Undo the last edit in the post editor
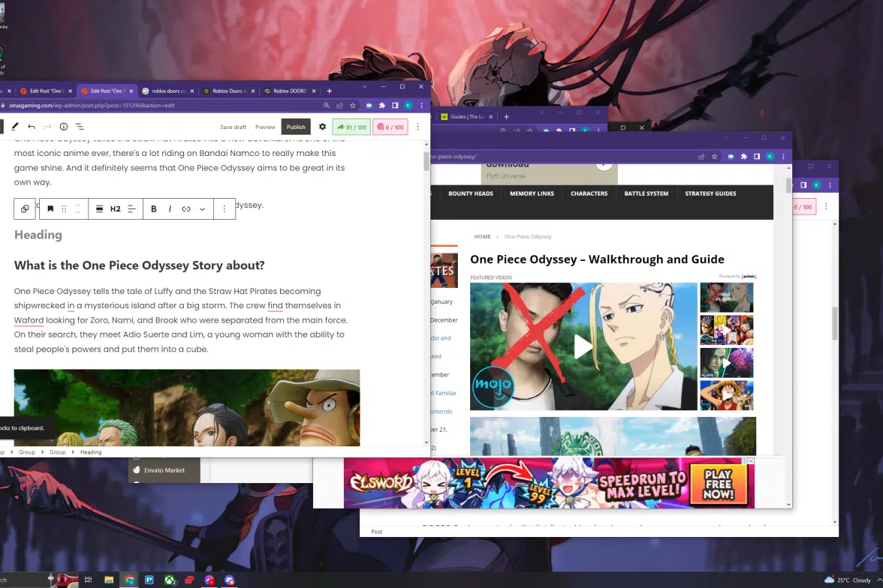Image resolution: width=883 pixels, height=588 pixels. coord(32,127)
